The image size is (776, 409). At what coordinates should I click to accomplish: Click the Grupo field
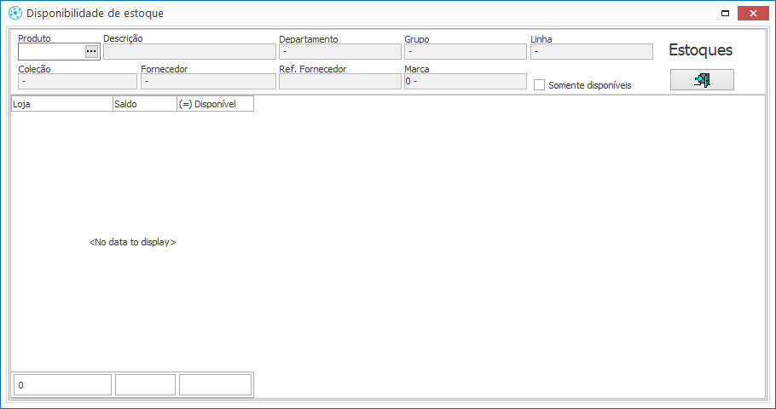(466, 51)
